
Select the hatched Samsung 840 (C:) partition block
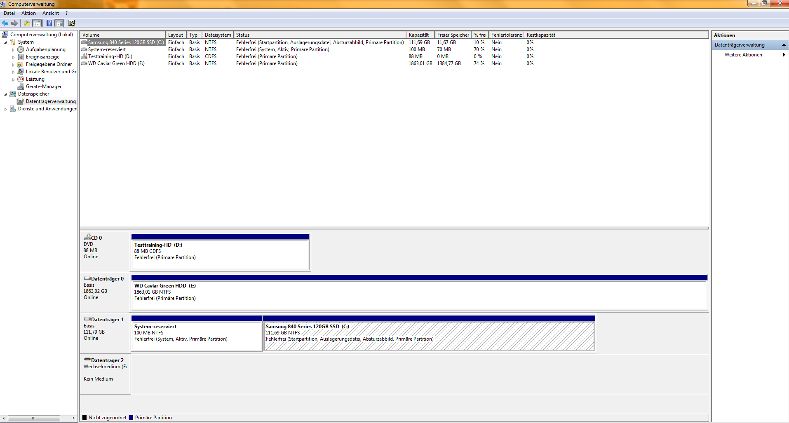(429, 333)
